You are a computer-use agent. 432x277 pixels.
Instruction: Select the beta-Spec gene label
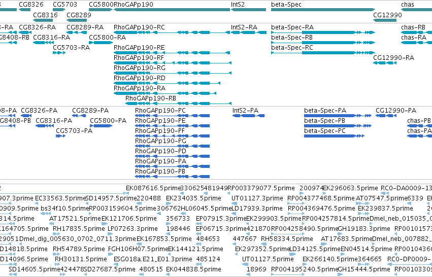(286, 5)
